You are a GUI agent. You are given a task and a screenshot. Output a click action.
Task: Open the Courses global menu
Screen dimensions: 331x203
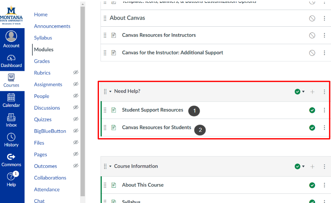pos(11,81)
